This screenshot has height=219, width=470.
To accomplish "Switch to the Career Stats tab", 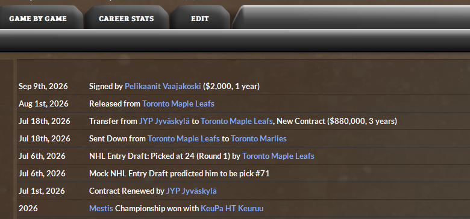I will (126, 18).
